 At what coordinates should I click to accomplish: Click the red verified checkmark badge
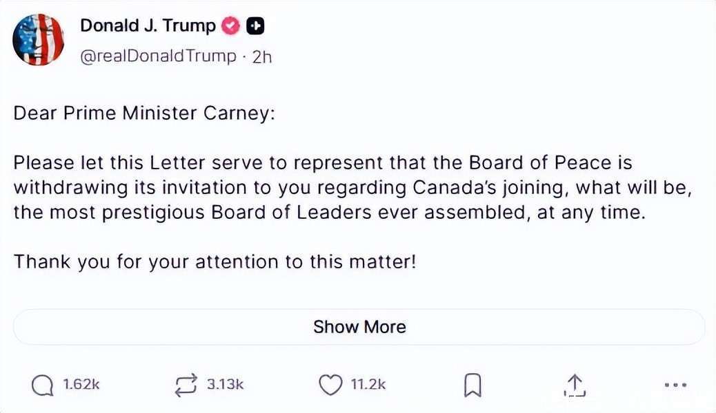click(x=230, y=26)
